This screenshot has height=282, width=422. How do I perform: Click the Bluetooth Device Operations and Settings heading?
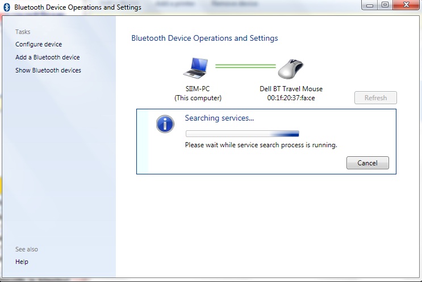pos(204,38)
